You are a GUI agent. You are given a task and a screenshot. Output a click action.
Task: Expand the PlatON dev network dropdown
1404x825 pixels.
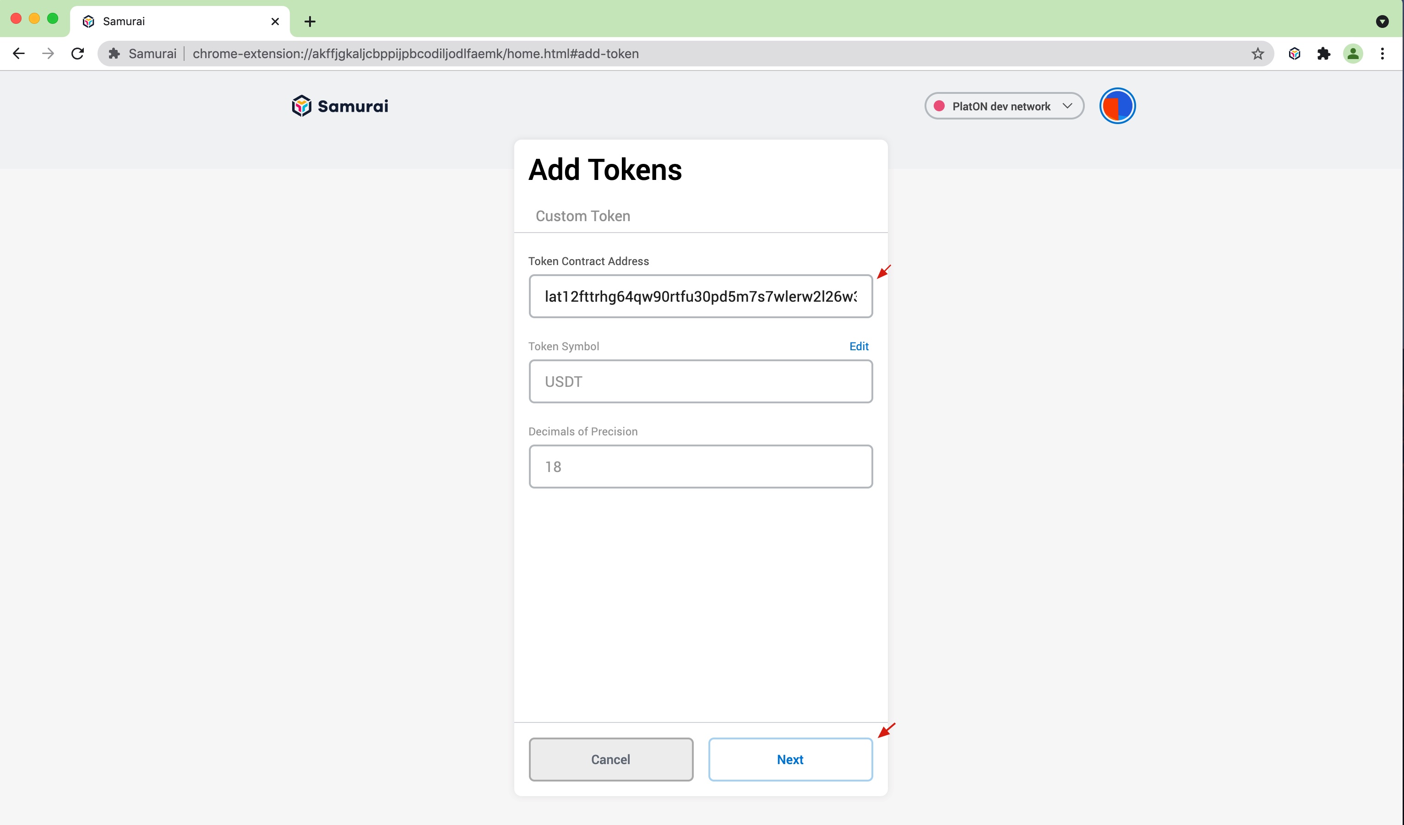point(1004,106)
